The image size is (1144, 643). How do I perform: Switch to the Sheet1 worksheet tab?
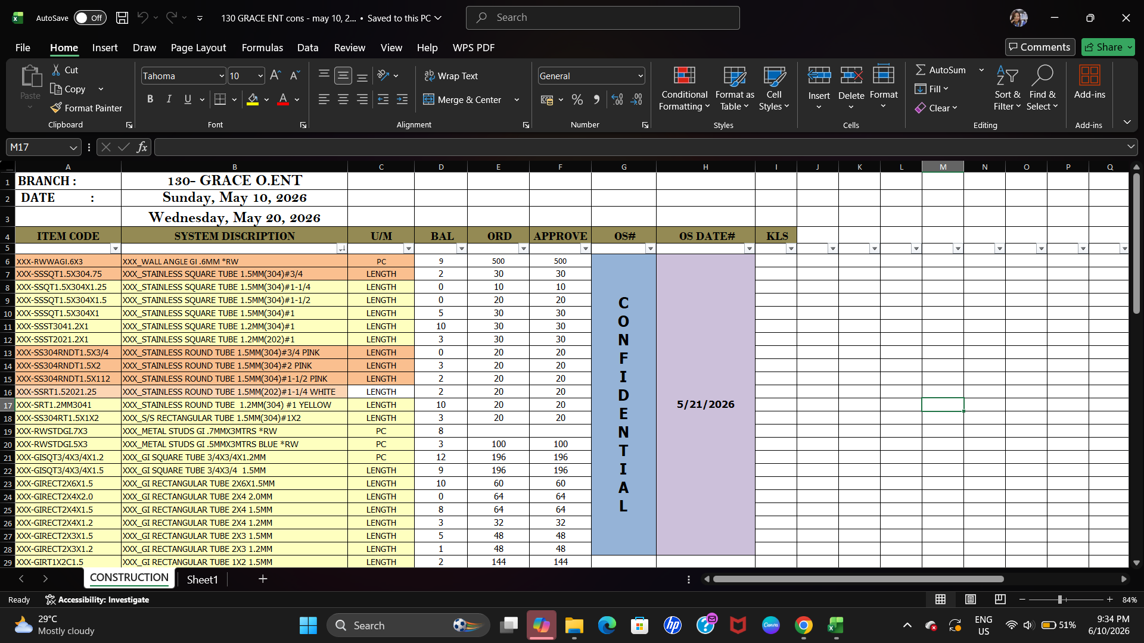(202, 579)
